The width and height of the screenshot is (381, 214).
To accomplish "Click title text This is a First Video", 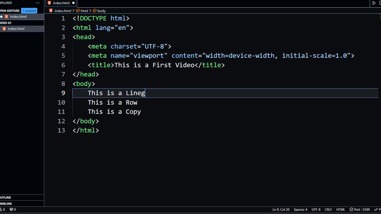I will click(154, 65).
